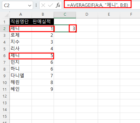Click the Enter checkmark icon in formula bar
Screen dimensions: 140x123
click(x=51, y=5)
